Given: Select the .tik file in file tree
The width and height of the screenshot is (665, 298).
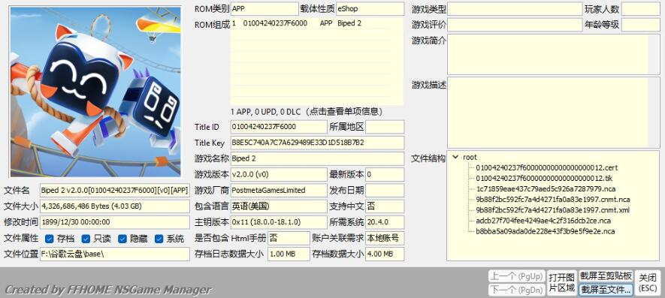Looking at the screenshot, I should pyautogui.click(x=544, y=178).
